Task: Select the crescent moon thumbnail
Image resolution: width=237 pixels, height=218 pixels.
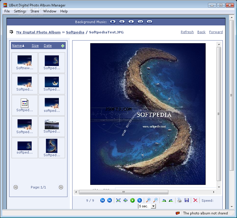Action: tap(52, 84)
